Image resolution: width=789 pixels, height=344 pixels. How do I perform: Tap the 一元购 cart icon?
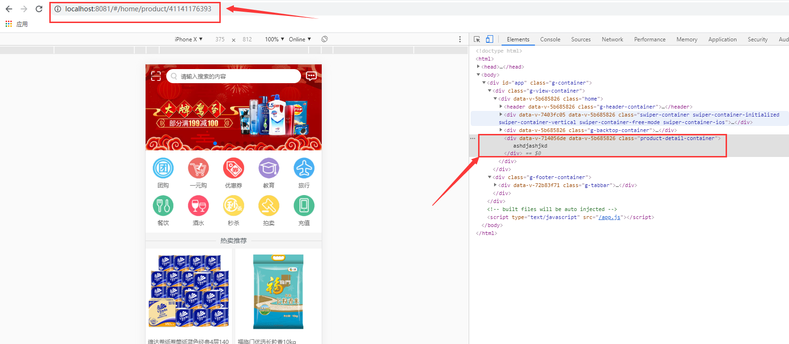click(x=198, y=168)
